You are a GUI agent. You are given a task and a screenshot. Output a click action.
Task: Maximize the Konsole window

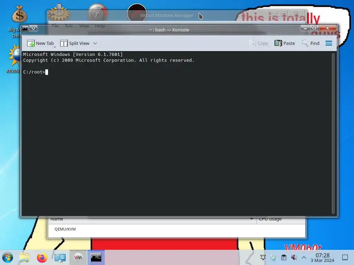pyautogui.click(x=314, y=28)
